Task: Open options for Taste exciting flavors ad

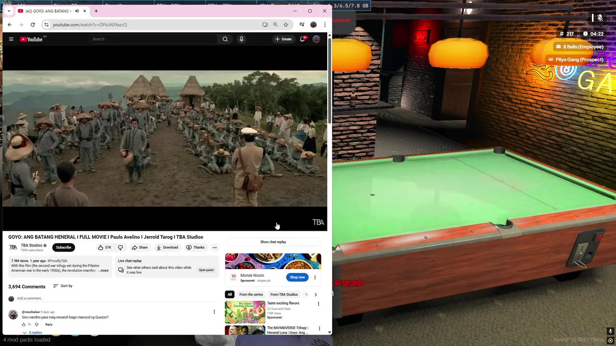Action: pyautogui.click(x=318, y=304)
